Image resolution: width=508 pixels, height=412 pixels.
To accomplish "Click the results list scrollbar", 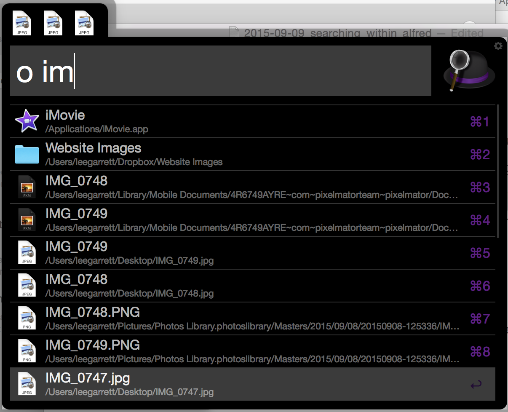I will 499,171.
